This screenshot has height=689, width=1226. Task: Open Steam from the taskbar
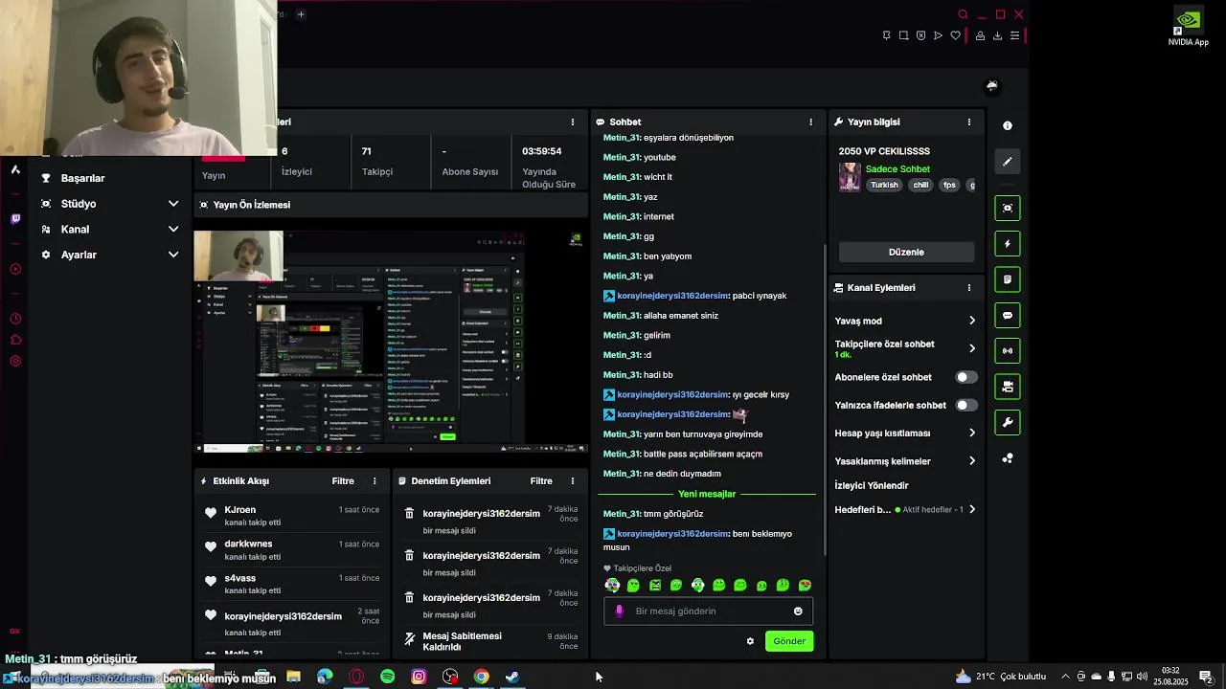pyautogui.click(x=512, y=677)
